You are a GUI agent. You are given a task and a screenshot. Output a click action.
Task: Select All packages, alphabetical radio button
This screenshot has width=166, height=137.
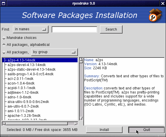click(x=4, y=45)
